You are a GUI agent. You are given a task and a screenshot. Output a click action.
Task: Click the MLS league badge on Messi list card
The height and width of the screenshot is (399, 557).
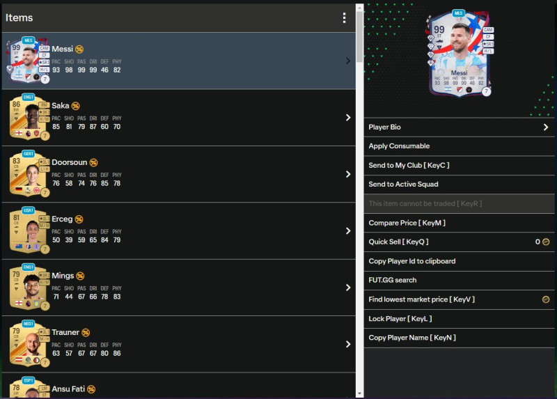(29, 40)
